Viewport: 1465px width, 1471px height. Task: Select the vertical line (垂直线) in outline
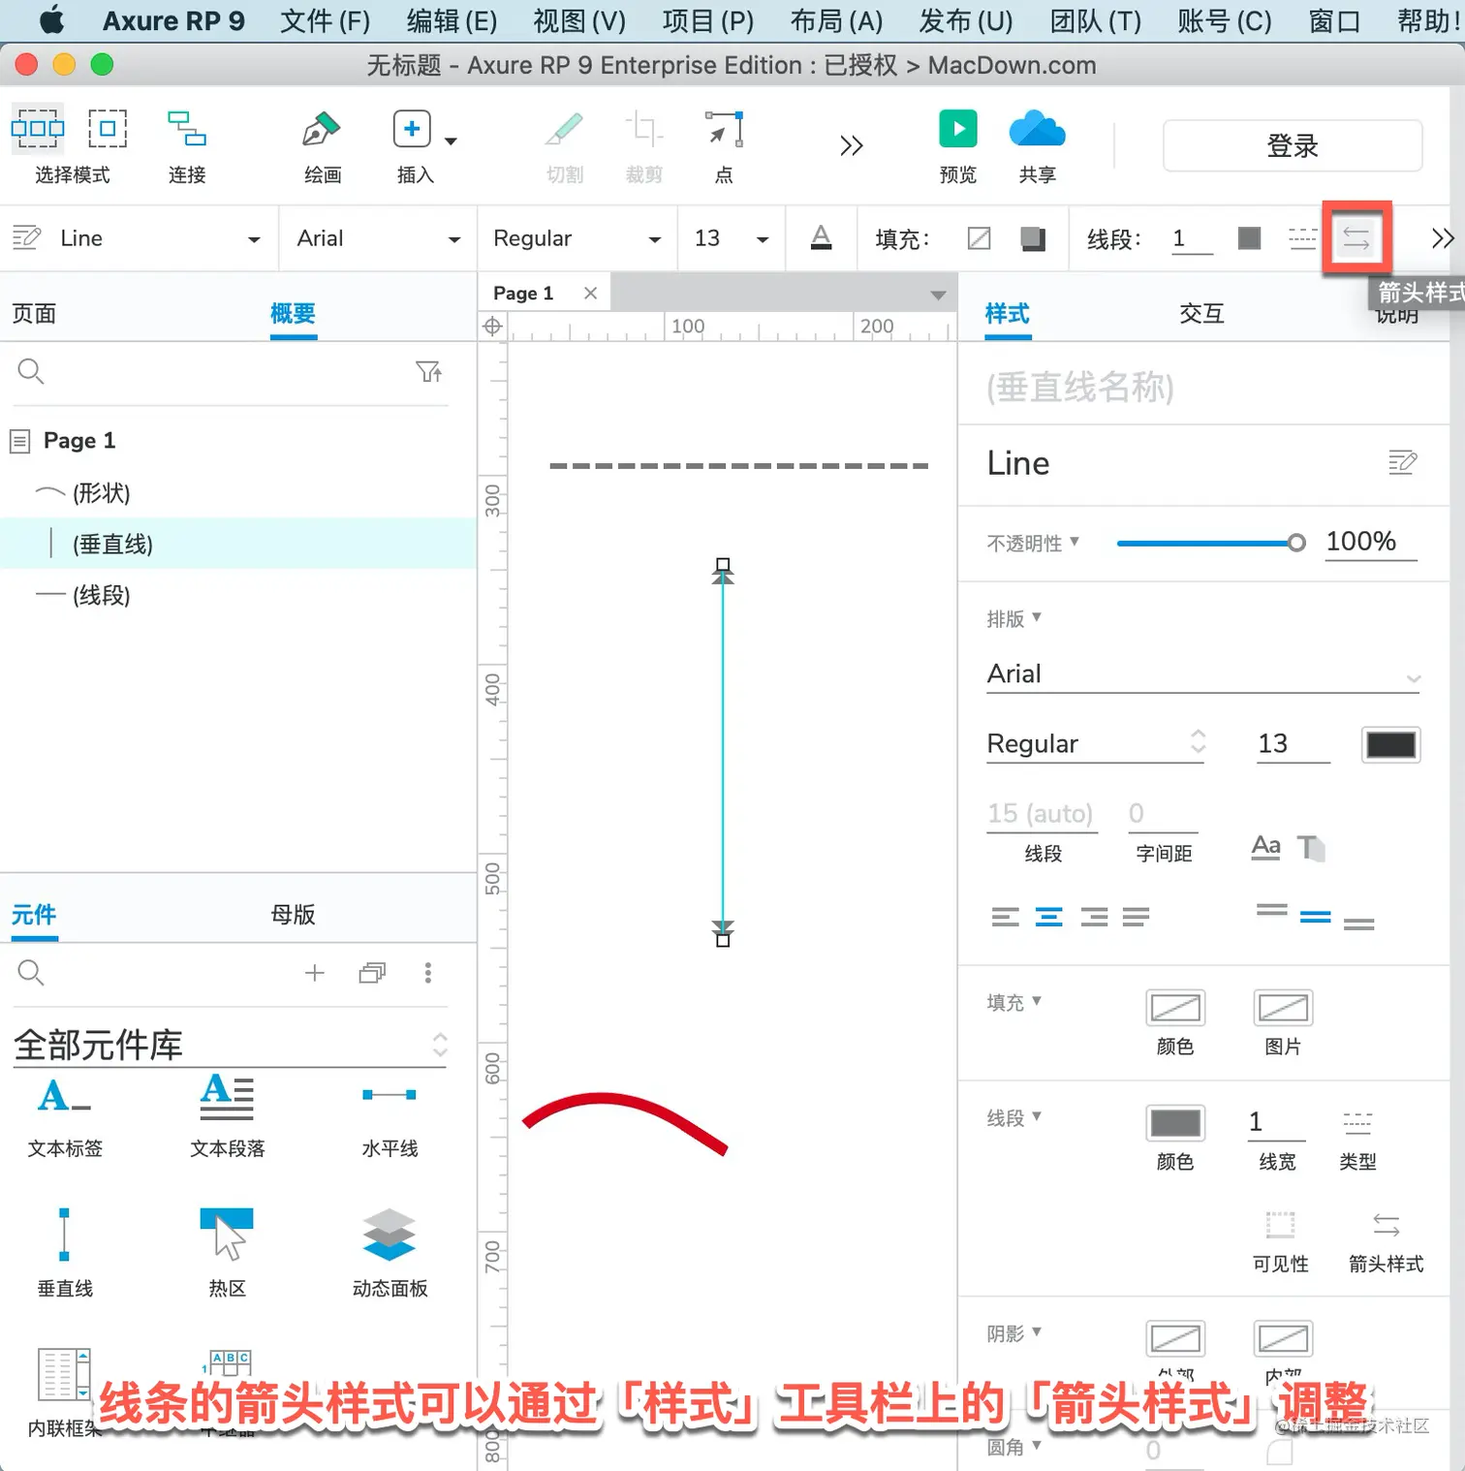tap(237, 544)
